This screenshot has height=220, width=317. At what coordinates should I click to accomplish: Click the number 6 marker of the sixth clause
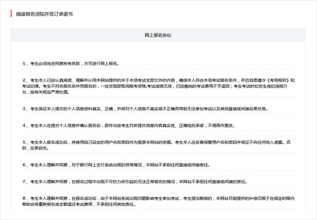(x=24, y=165)
